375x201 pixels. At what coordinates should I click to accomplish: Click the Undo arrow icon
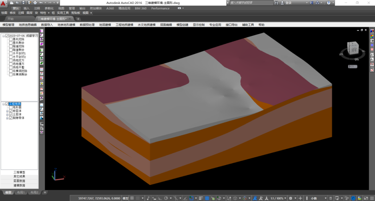click(x=41, y=3)
